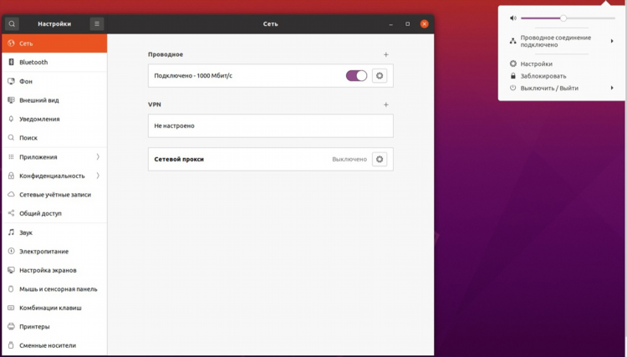Open Сетевой прокси gear settings
This screenshot has width=627, height=357.
pos(380,159)
